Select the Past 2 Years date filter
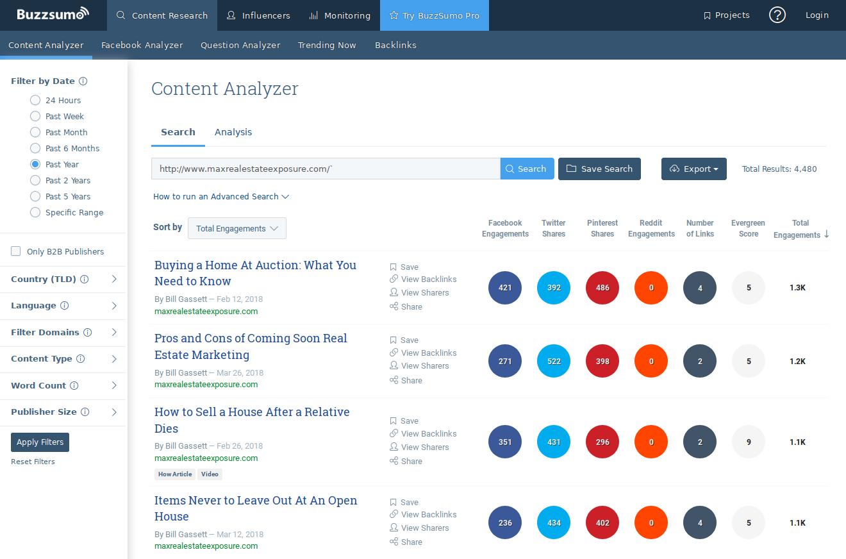 35,181
